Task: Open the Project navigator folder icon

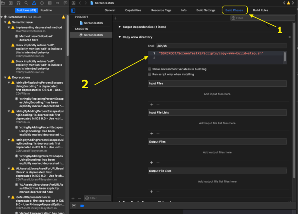Action: (3, 3)
